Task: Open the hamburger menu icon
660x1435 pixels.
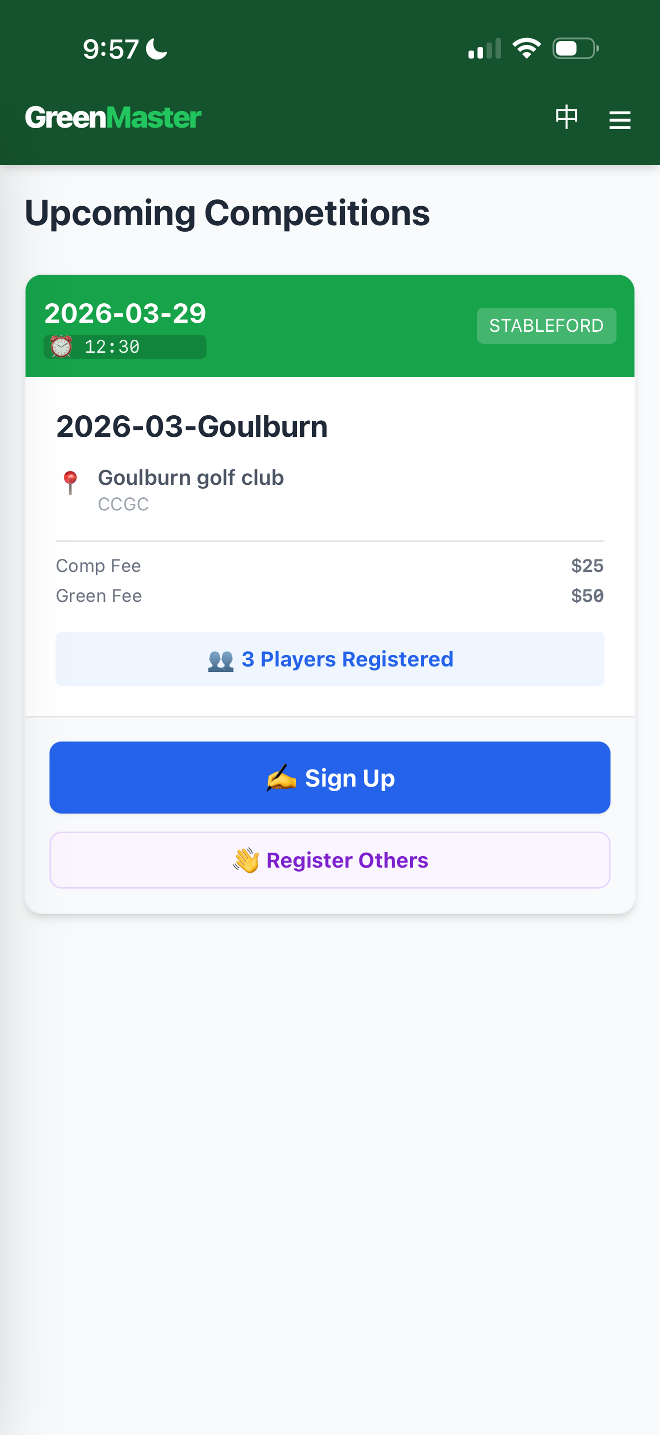Action: point(619,120)
